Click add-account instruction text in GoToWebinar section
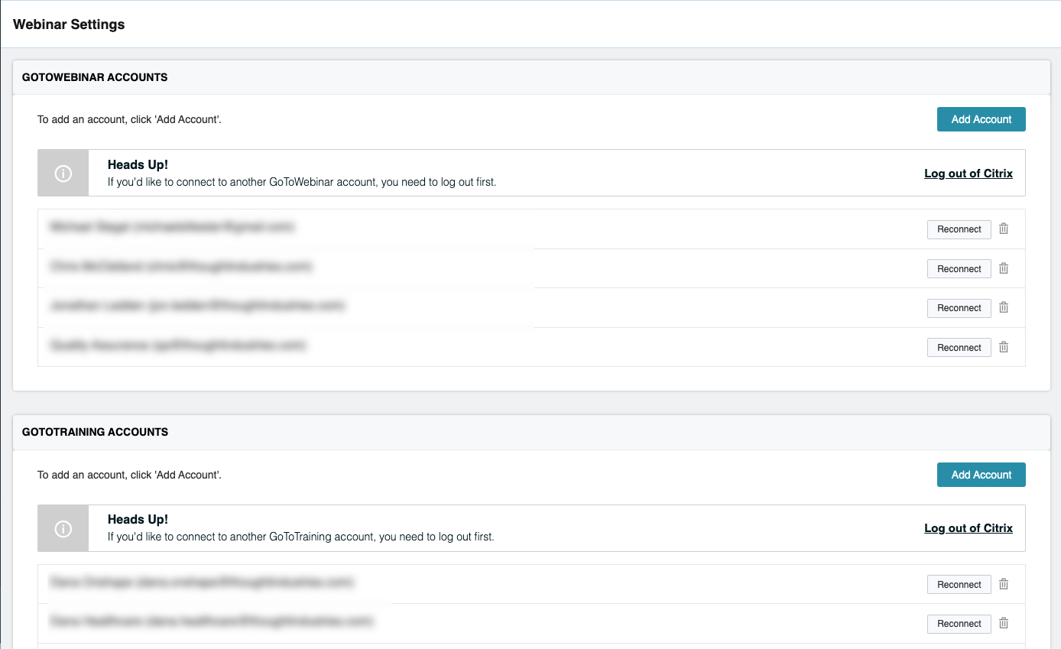The width and height of the screenshot is (1061, 649). [x=129, y=120]
